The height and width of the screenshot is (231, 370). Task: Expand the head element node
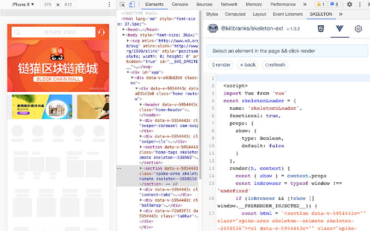tap(123, 29)
